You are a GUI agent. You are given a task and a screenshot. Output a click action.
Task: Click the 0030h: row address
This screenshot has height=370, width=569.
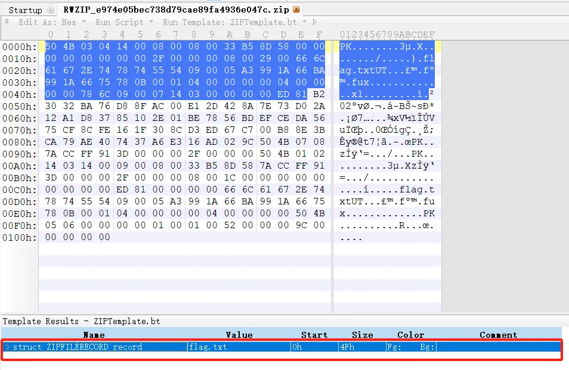(19, 83)
